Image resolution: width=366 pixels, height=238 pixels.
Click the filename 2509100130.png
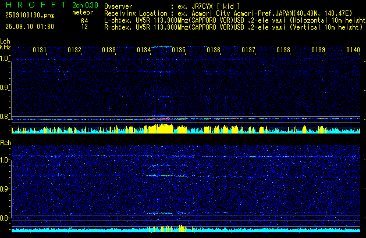point(30,15)
